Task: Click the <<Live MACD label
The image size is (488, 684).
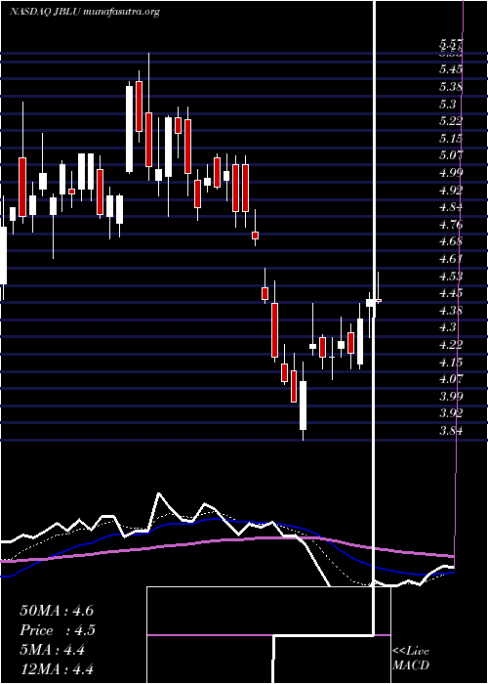Action: [x=411, y=659]
